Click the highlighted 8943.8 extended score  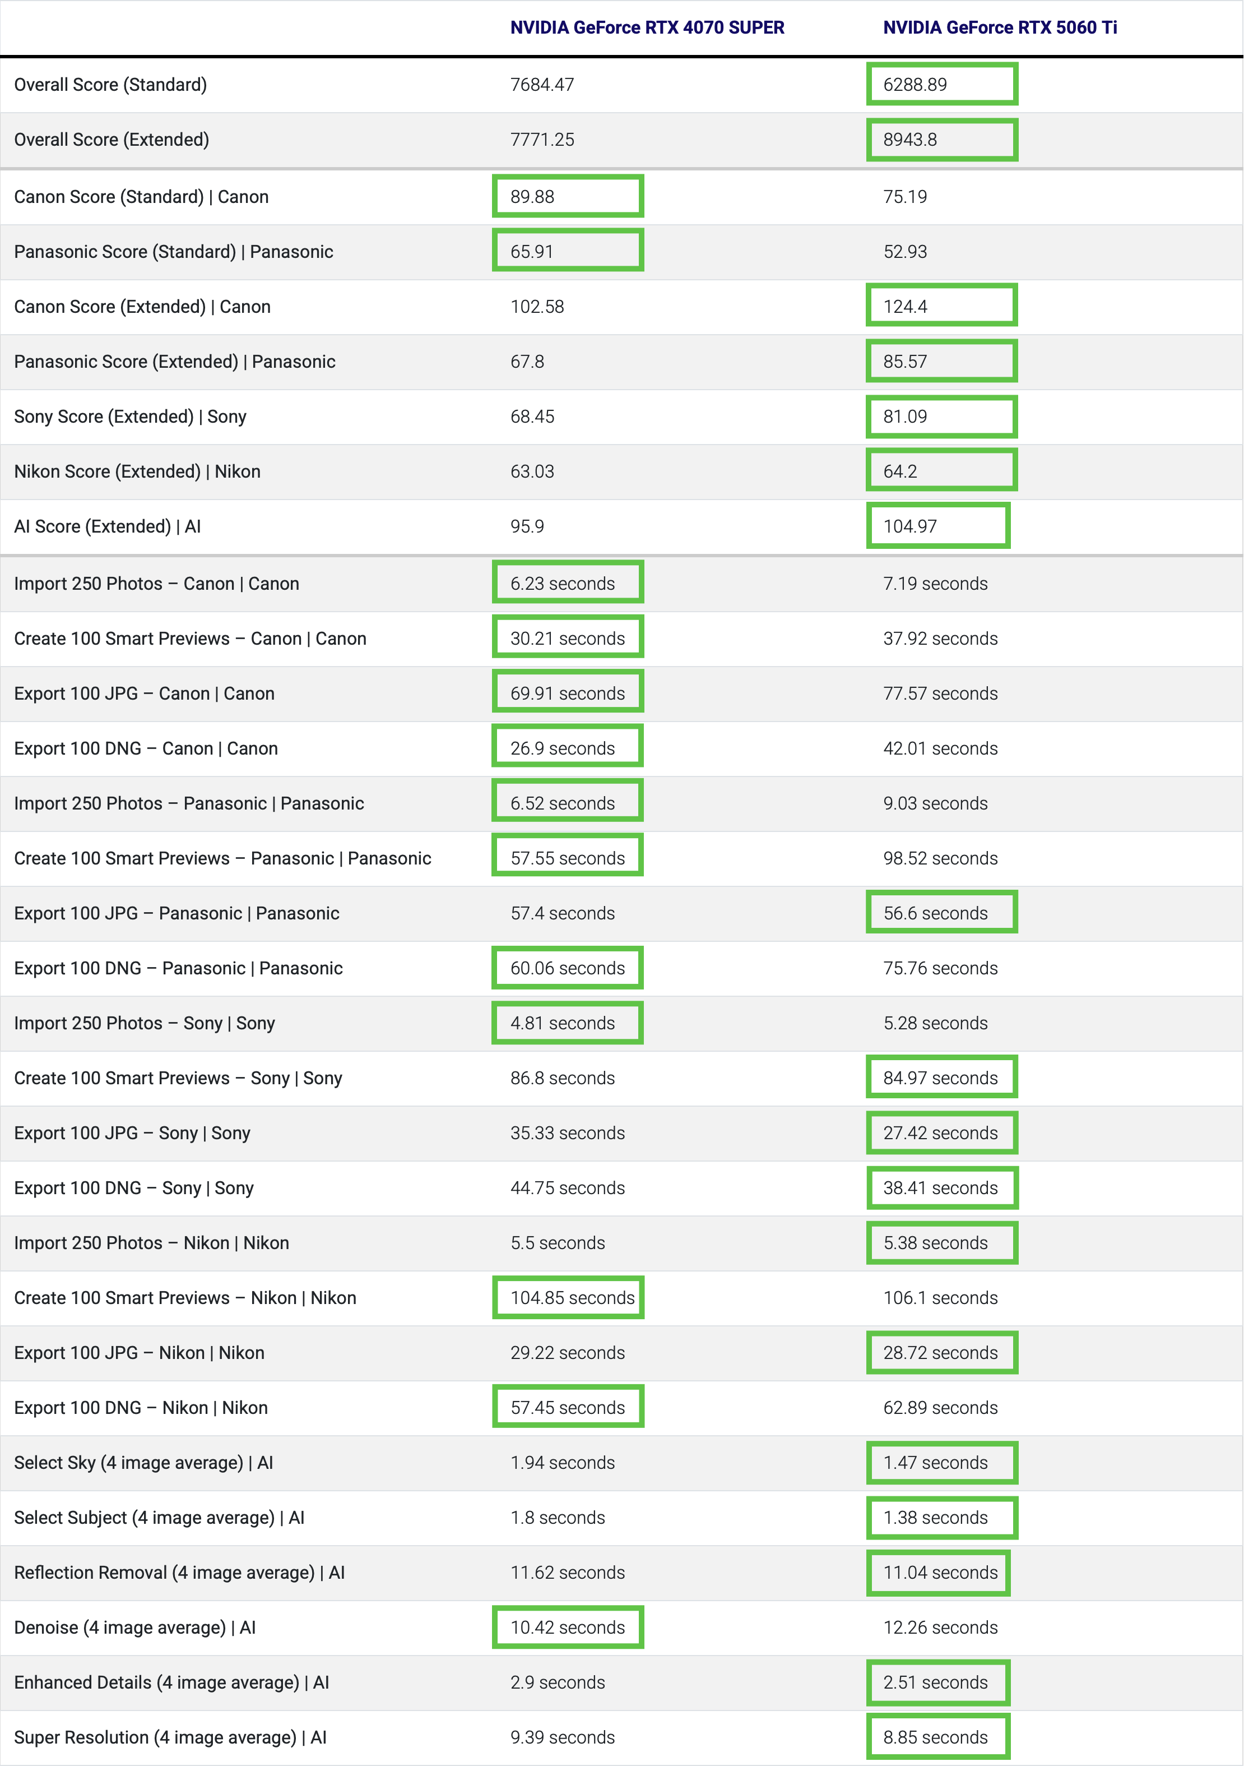(942, 140)
